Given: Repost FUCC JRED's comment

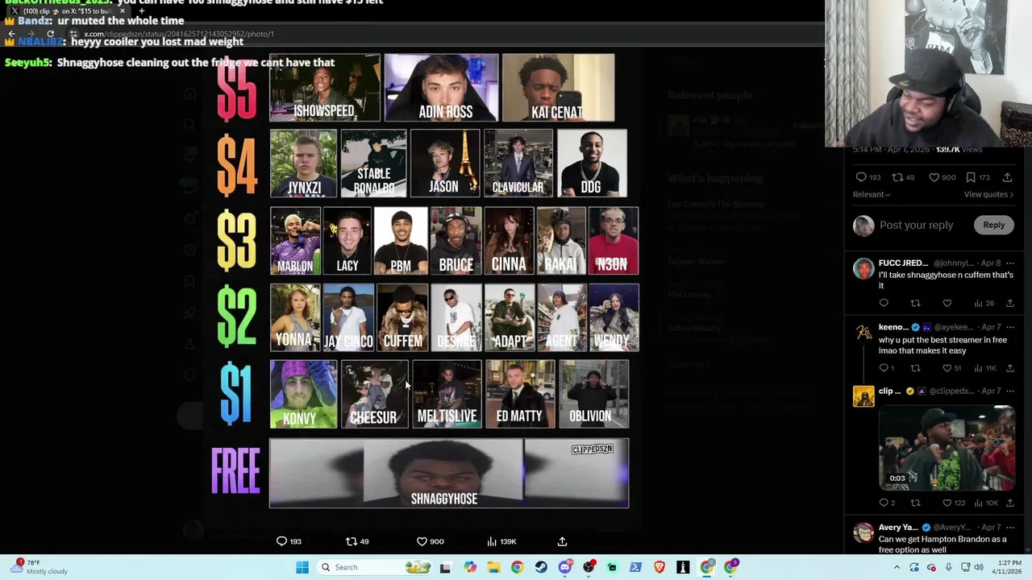Looking at the screenshot, I should [915, 303].
